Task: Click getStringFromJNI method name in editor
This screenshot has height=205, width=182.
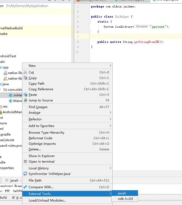Action: tap(147, 42)
